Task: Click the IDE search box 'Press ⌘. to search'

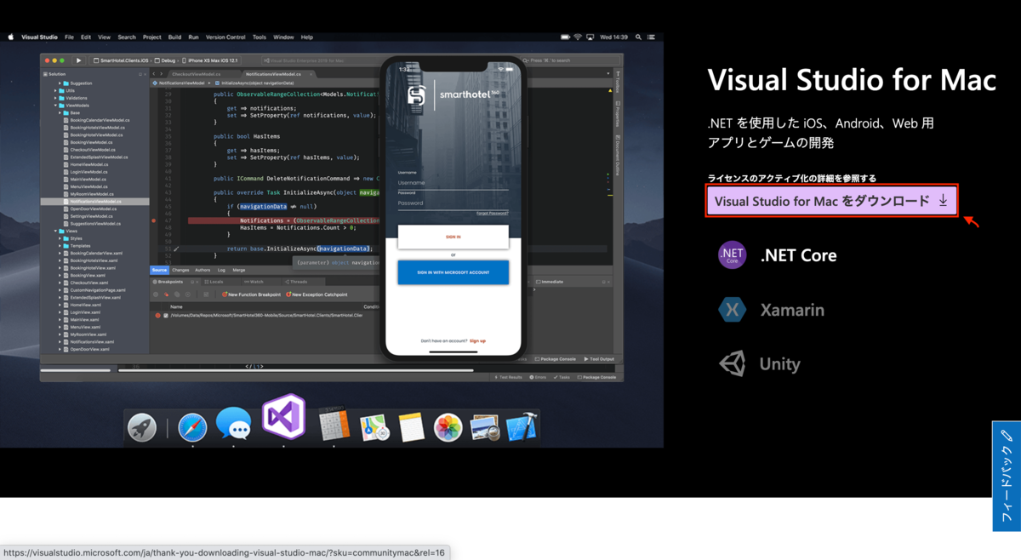Action: 570,60
